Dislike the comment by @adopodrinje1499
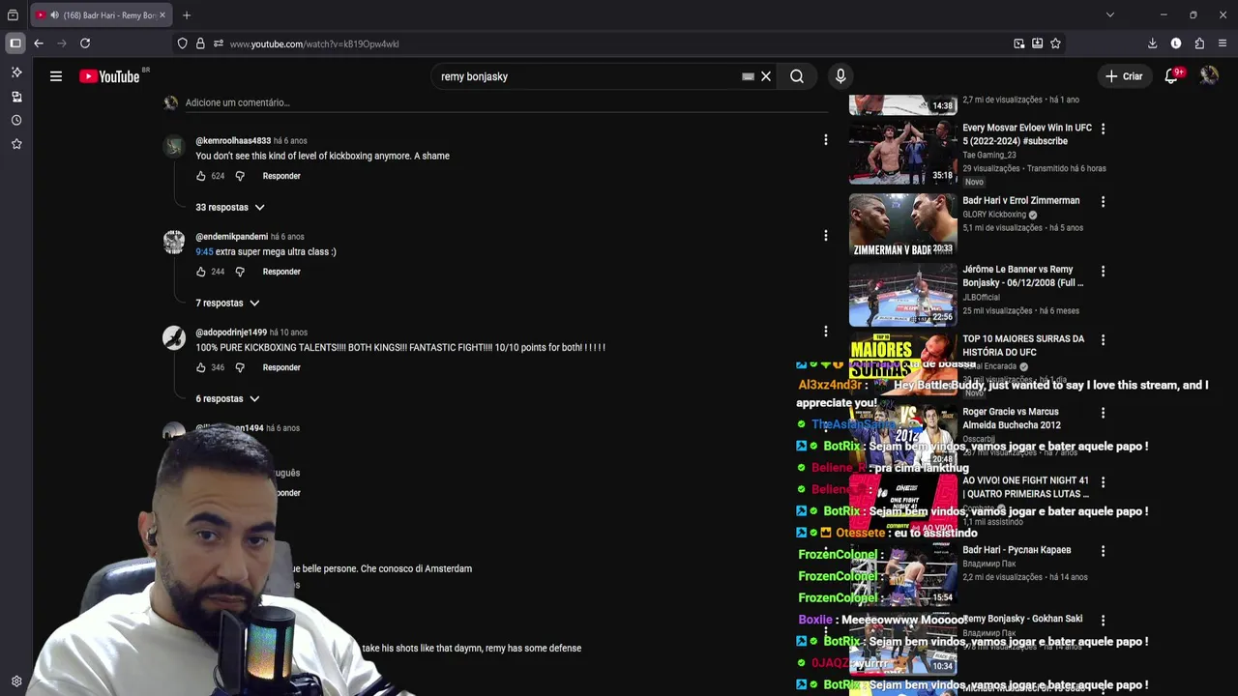 pos(240,367)
